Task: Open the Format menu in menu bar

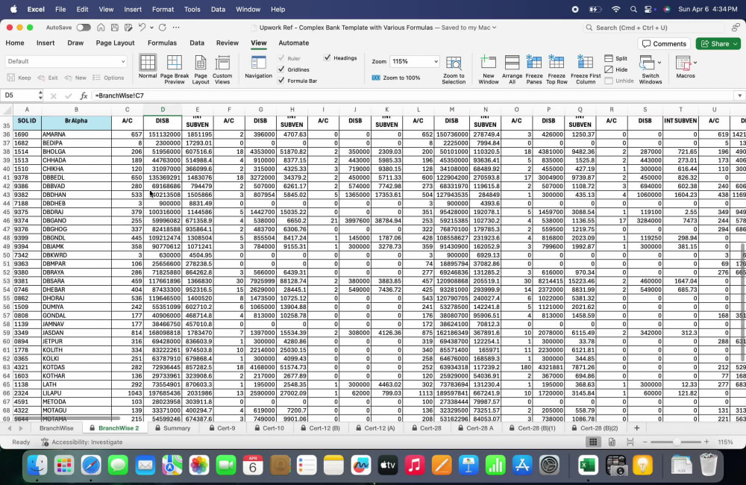Action: click(163, 9)
